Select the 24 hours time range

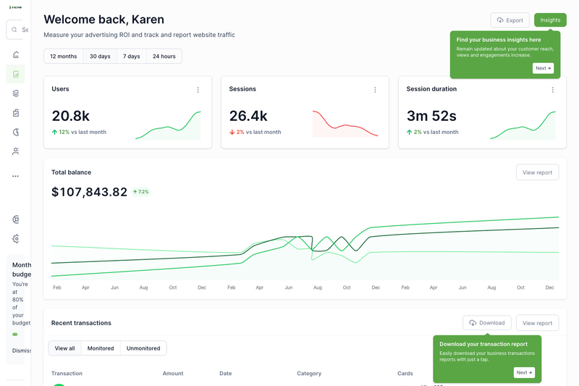164,56
